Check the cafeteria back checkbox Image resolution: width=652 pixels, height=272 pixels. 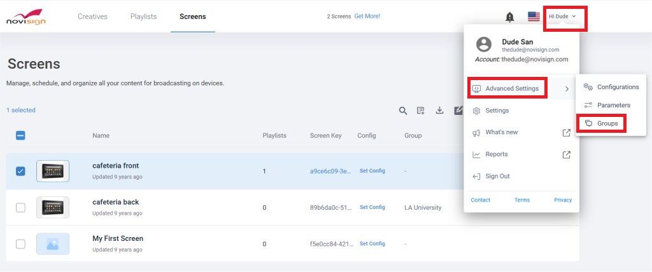point(20,208)
